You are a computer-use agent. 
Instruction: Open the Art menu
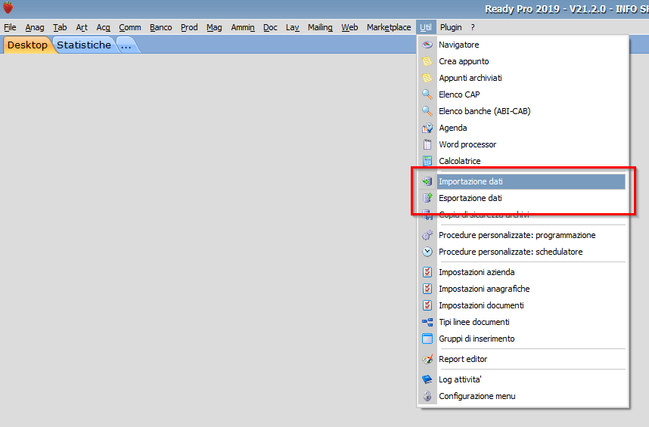tap(82, 27)
